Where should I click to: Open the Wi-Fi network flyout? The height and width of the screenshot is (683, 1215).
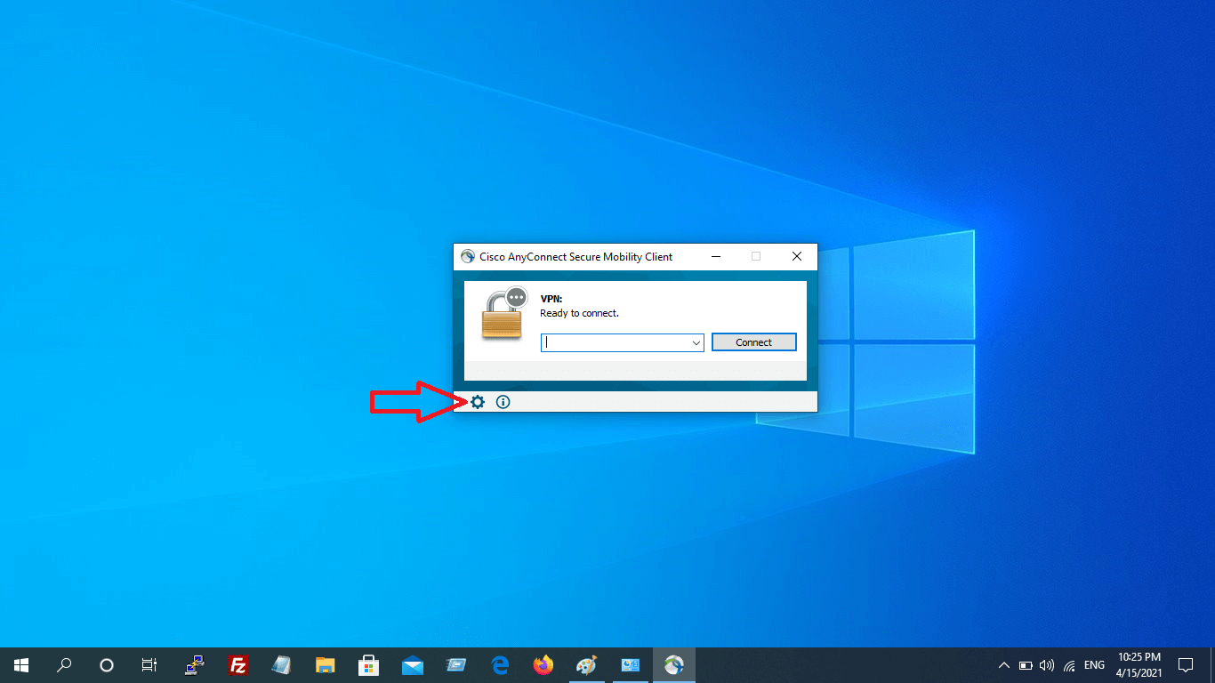tap(1069, 665)
